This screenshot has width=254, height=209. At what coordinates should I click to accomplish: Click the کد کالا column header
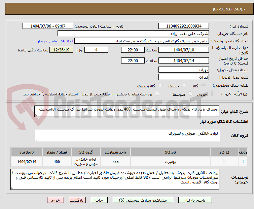(x=224, y=152)
